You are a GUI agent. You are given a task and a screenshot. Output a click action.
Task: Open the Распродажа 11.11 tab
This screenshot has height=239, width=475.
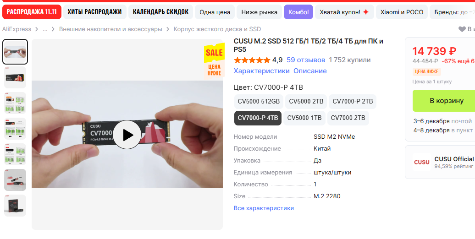tap(32, 12)
